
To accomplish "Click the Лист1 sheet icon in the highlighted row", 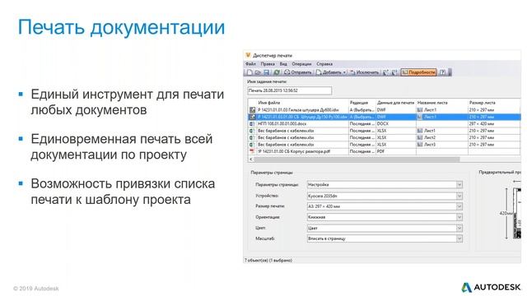I will coord(420,117).
